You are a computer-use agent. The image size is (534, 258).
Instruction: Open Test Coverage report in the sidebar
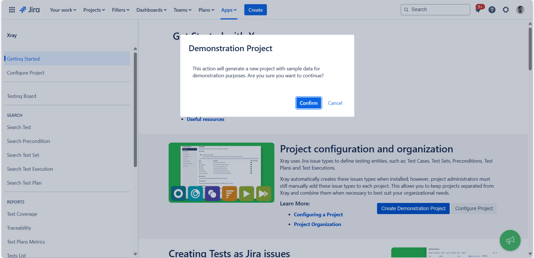67,214
